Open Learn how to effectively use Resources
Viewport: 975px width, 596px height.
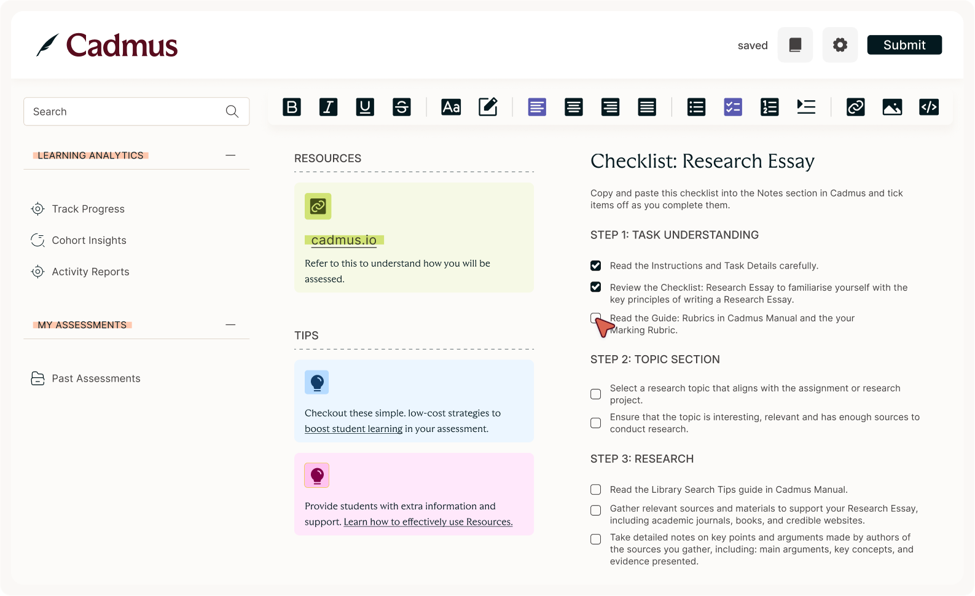(428, 522)
